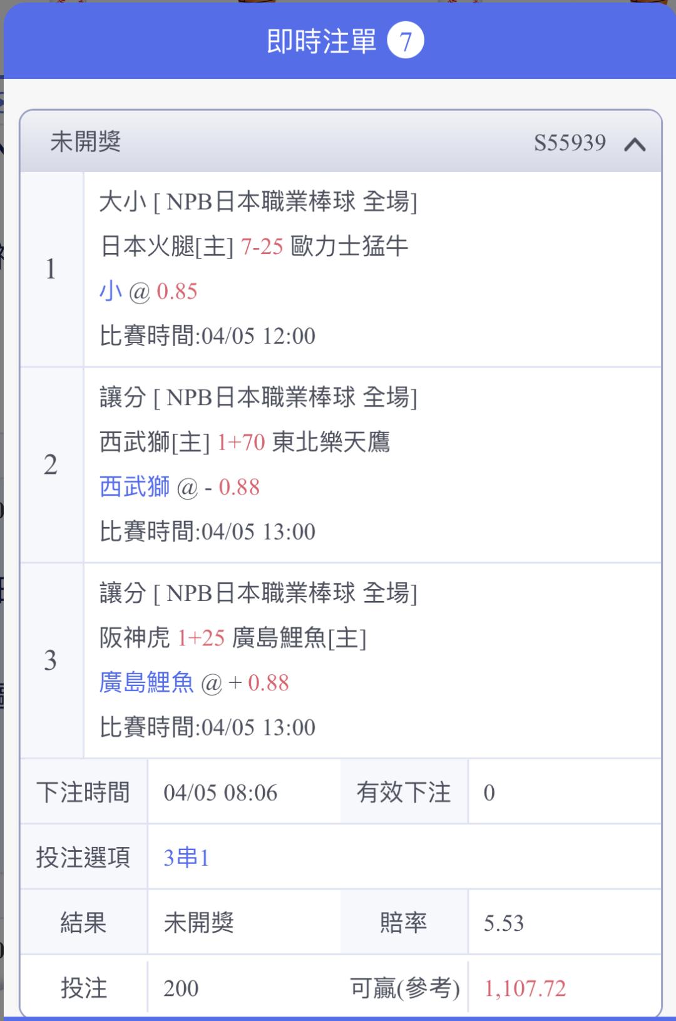Click the slip number S55939
676x1021 pixels.
[x=570, y=143]
